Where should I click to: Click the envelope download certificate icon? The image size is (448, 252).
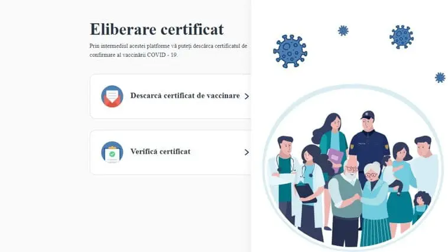coord(112,96)
